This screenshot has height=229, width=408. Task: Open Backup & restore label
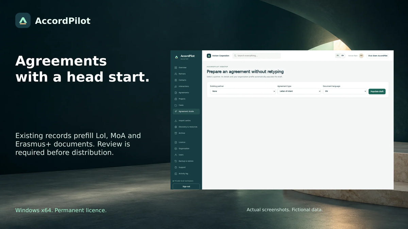click(186, 161)
